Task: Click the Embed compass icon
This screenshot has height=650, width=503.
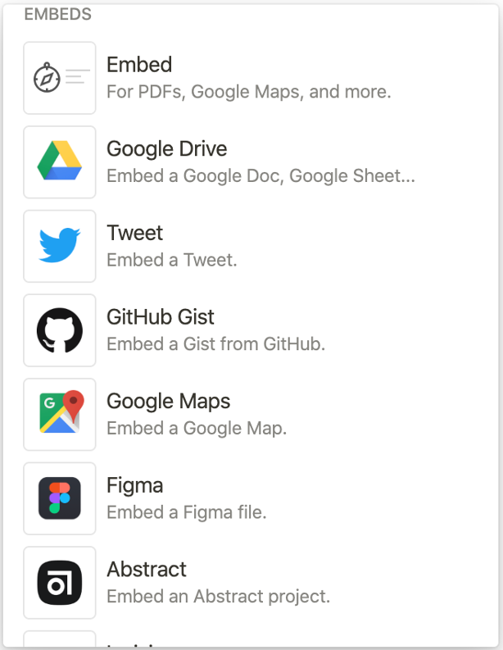Action: coord(47,78)
